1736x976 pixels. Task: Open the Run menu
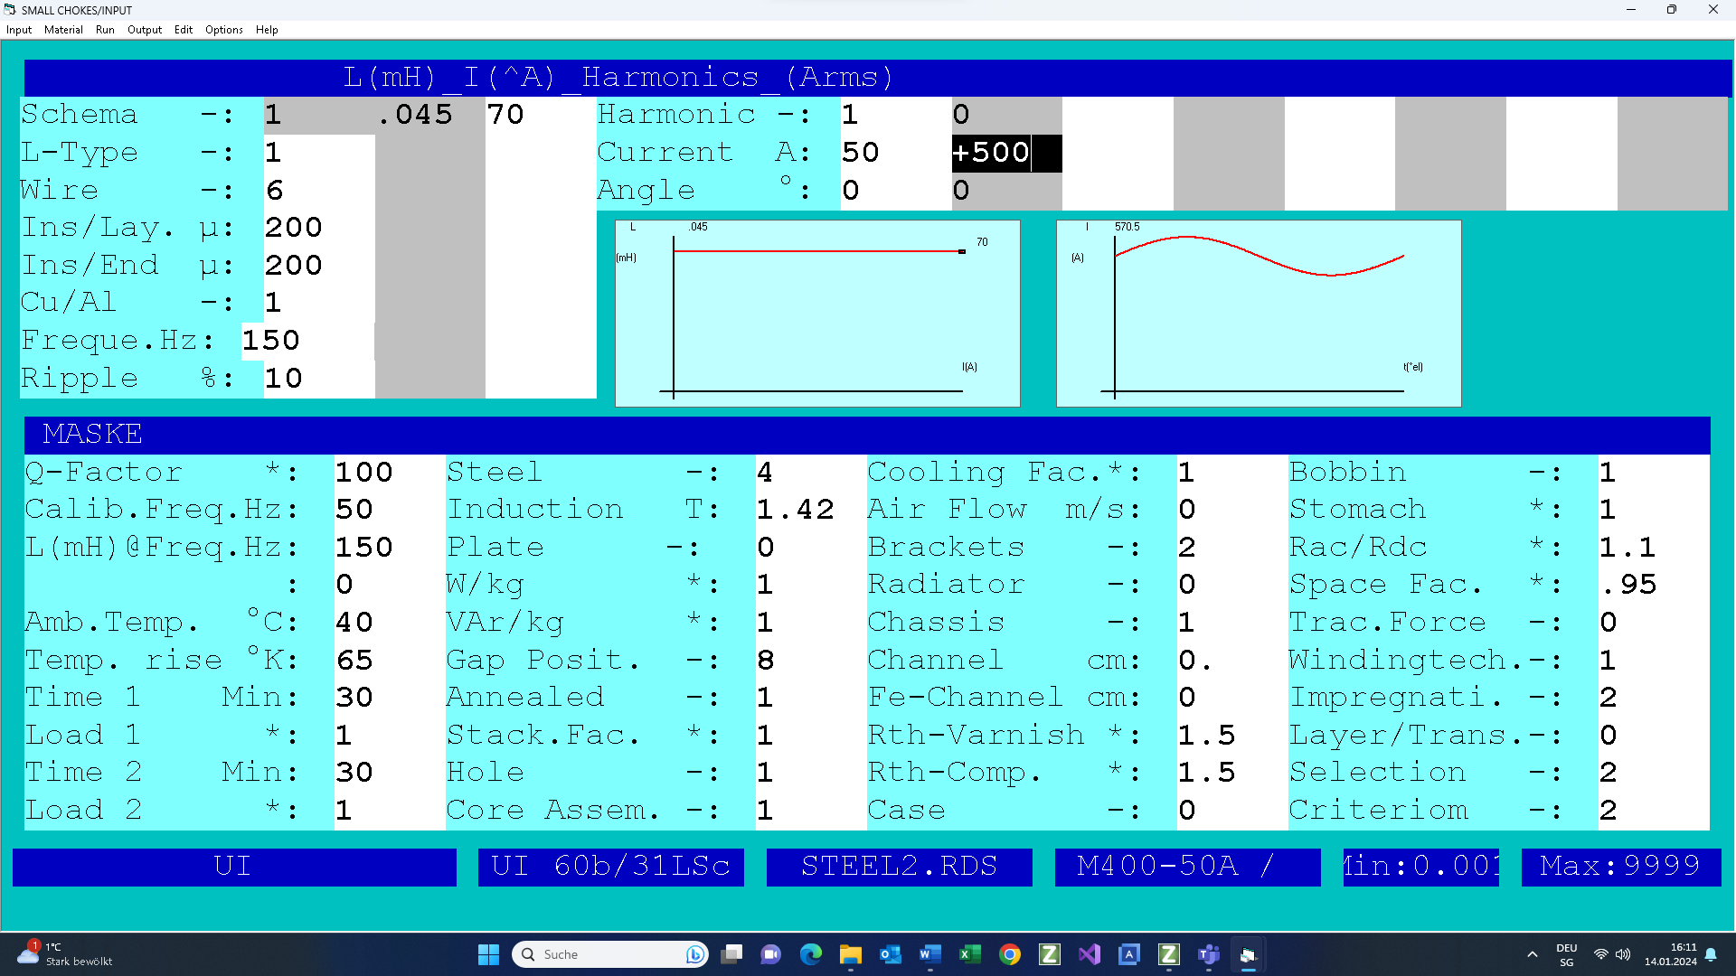click(x=105, y=30)
